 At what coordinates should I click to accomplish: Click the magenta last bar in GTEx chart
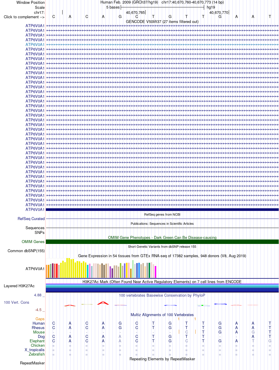(x=156, y=272)
